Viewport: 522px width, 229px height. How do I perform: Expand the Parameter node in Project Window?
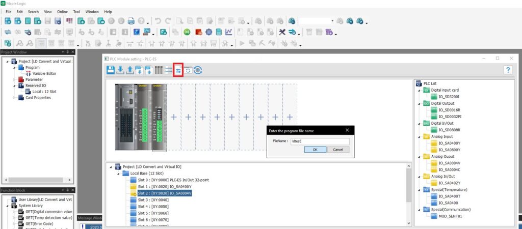14,79
